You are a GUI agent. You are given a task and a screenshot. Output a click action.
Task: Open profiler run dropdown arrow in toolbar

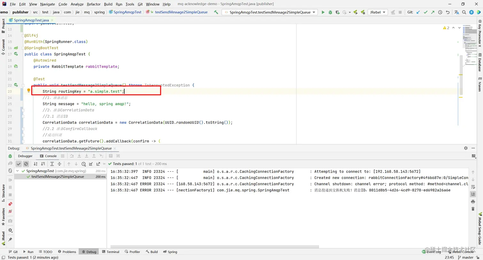[350, 12]
